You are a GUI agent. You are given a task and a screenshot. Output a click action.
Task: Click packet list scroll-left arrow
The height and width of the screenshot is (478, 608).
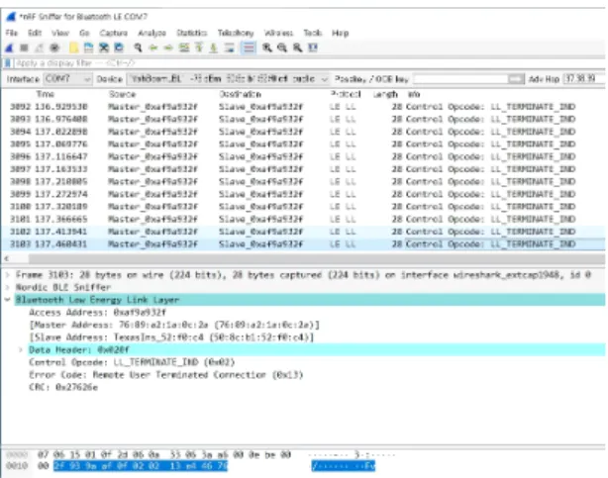click(7, 258)
